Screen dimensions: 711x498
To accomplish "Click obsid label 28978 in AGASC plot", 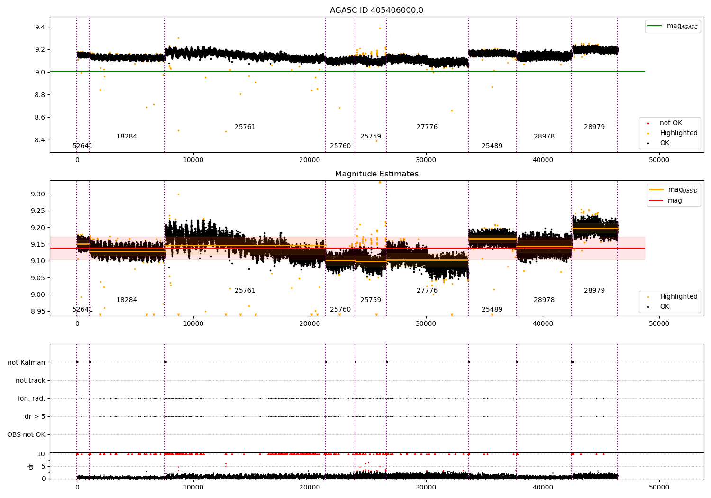I will point(544,137).
